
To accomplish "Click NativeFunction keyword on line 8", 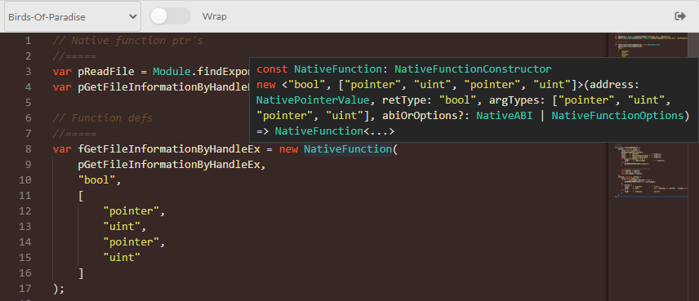I will coord(348,149).
